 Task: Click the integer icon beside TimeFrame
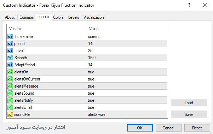point(10,37)
